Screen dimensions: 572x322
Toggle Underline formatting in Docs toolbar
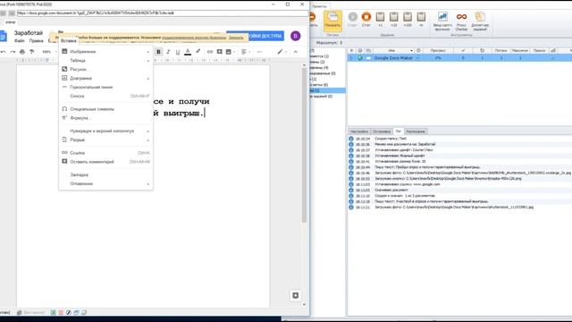(x=178, y=52)
